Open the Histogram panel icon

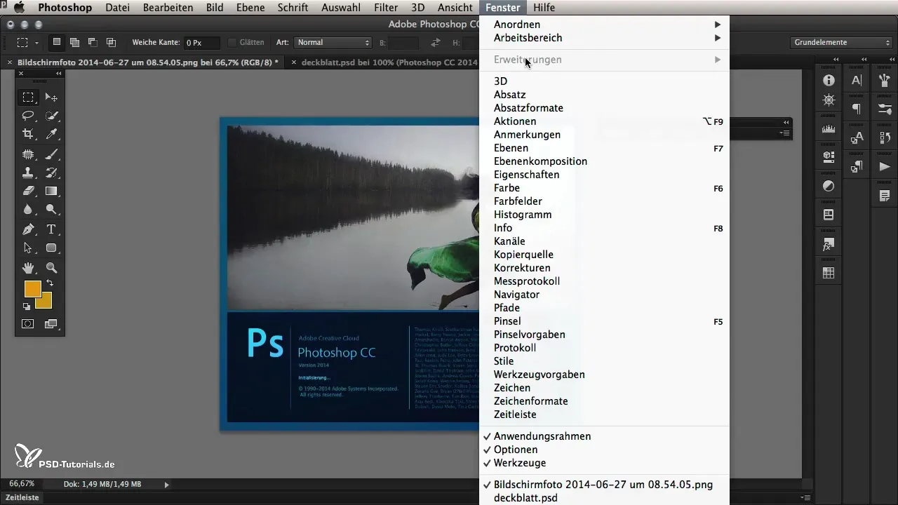pyautogui.click(x=829, y=129)
